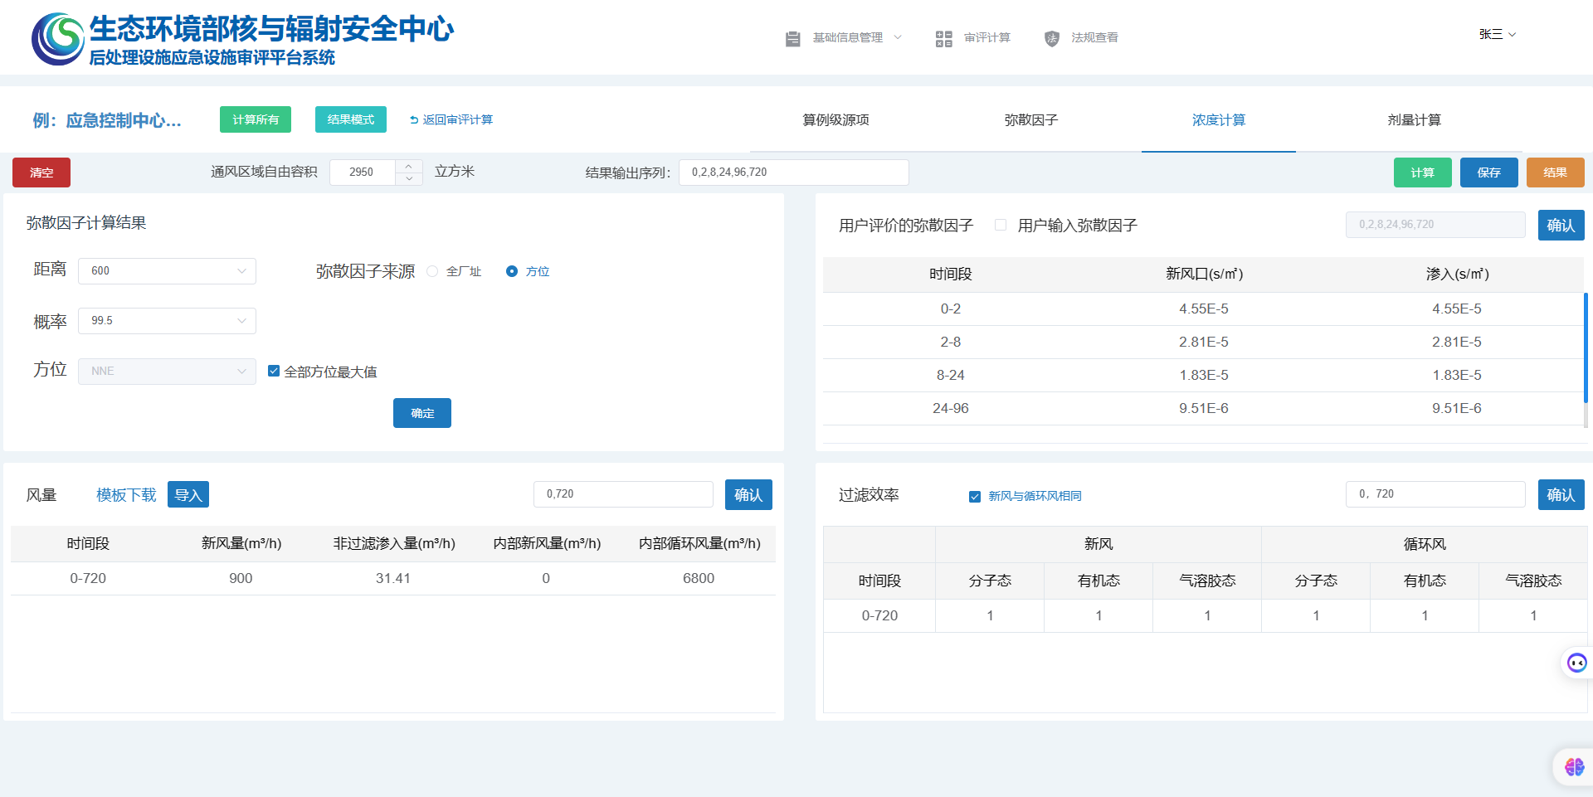Click the 结果模式 button
The width and height of the screenshot is (1593, 797).
[x=351, y=119]
